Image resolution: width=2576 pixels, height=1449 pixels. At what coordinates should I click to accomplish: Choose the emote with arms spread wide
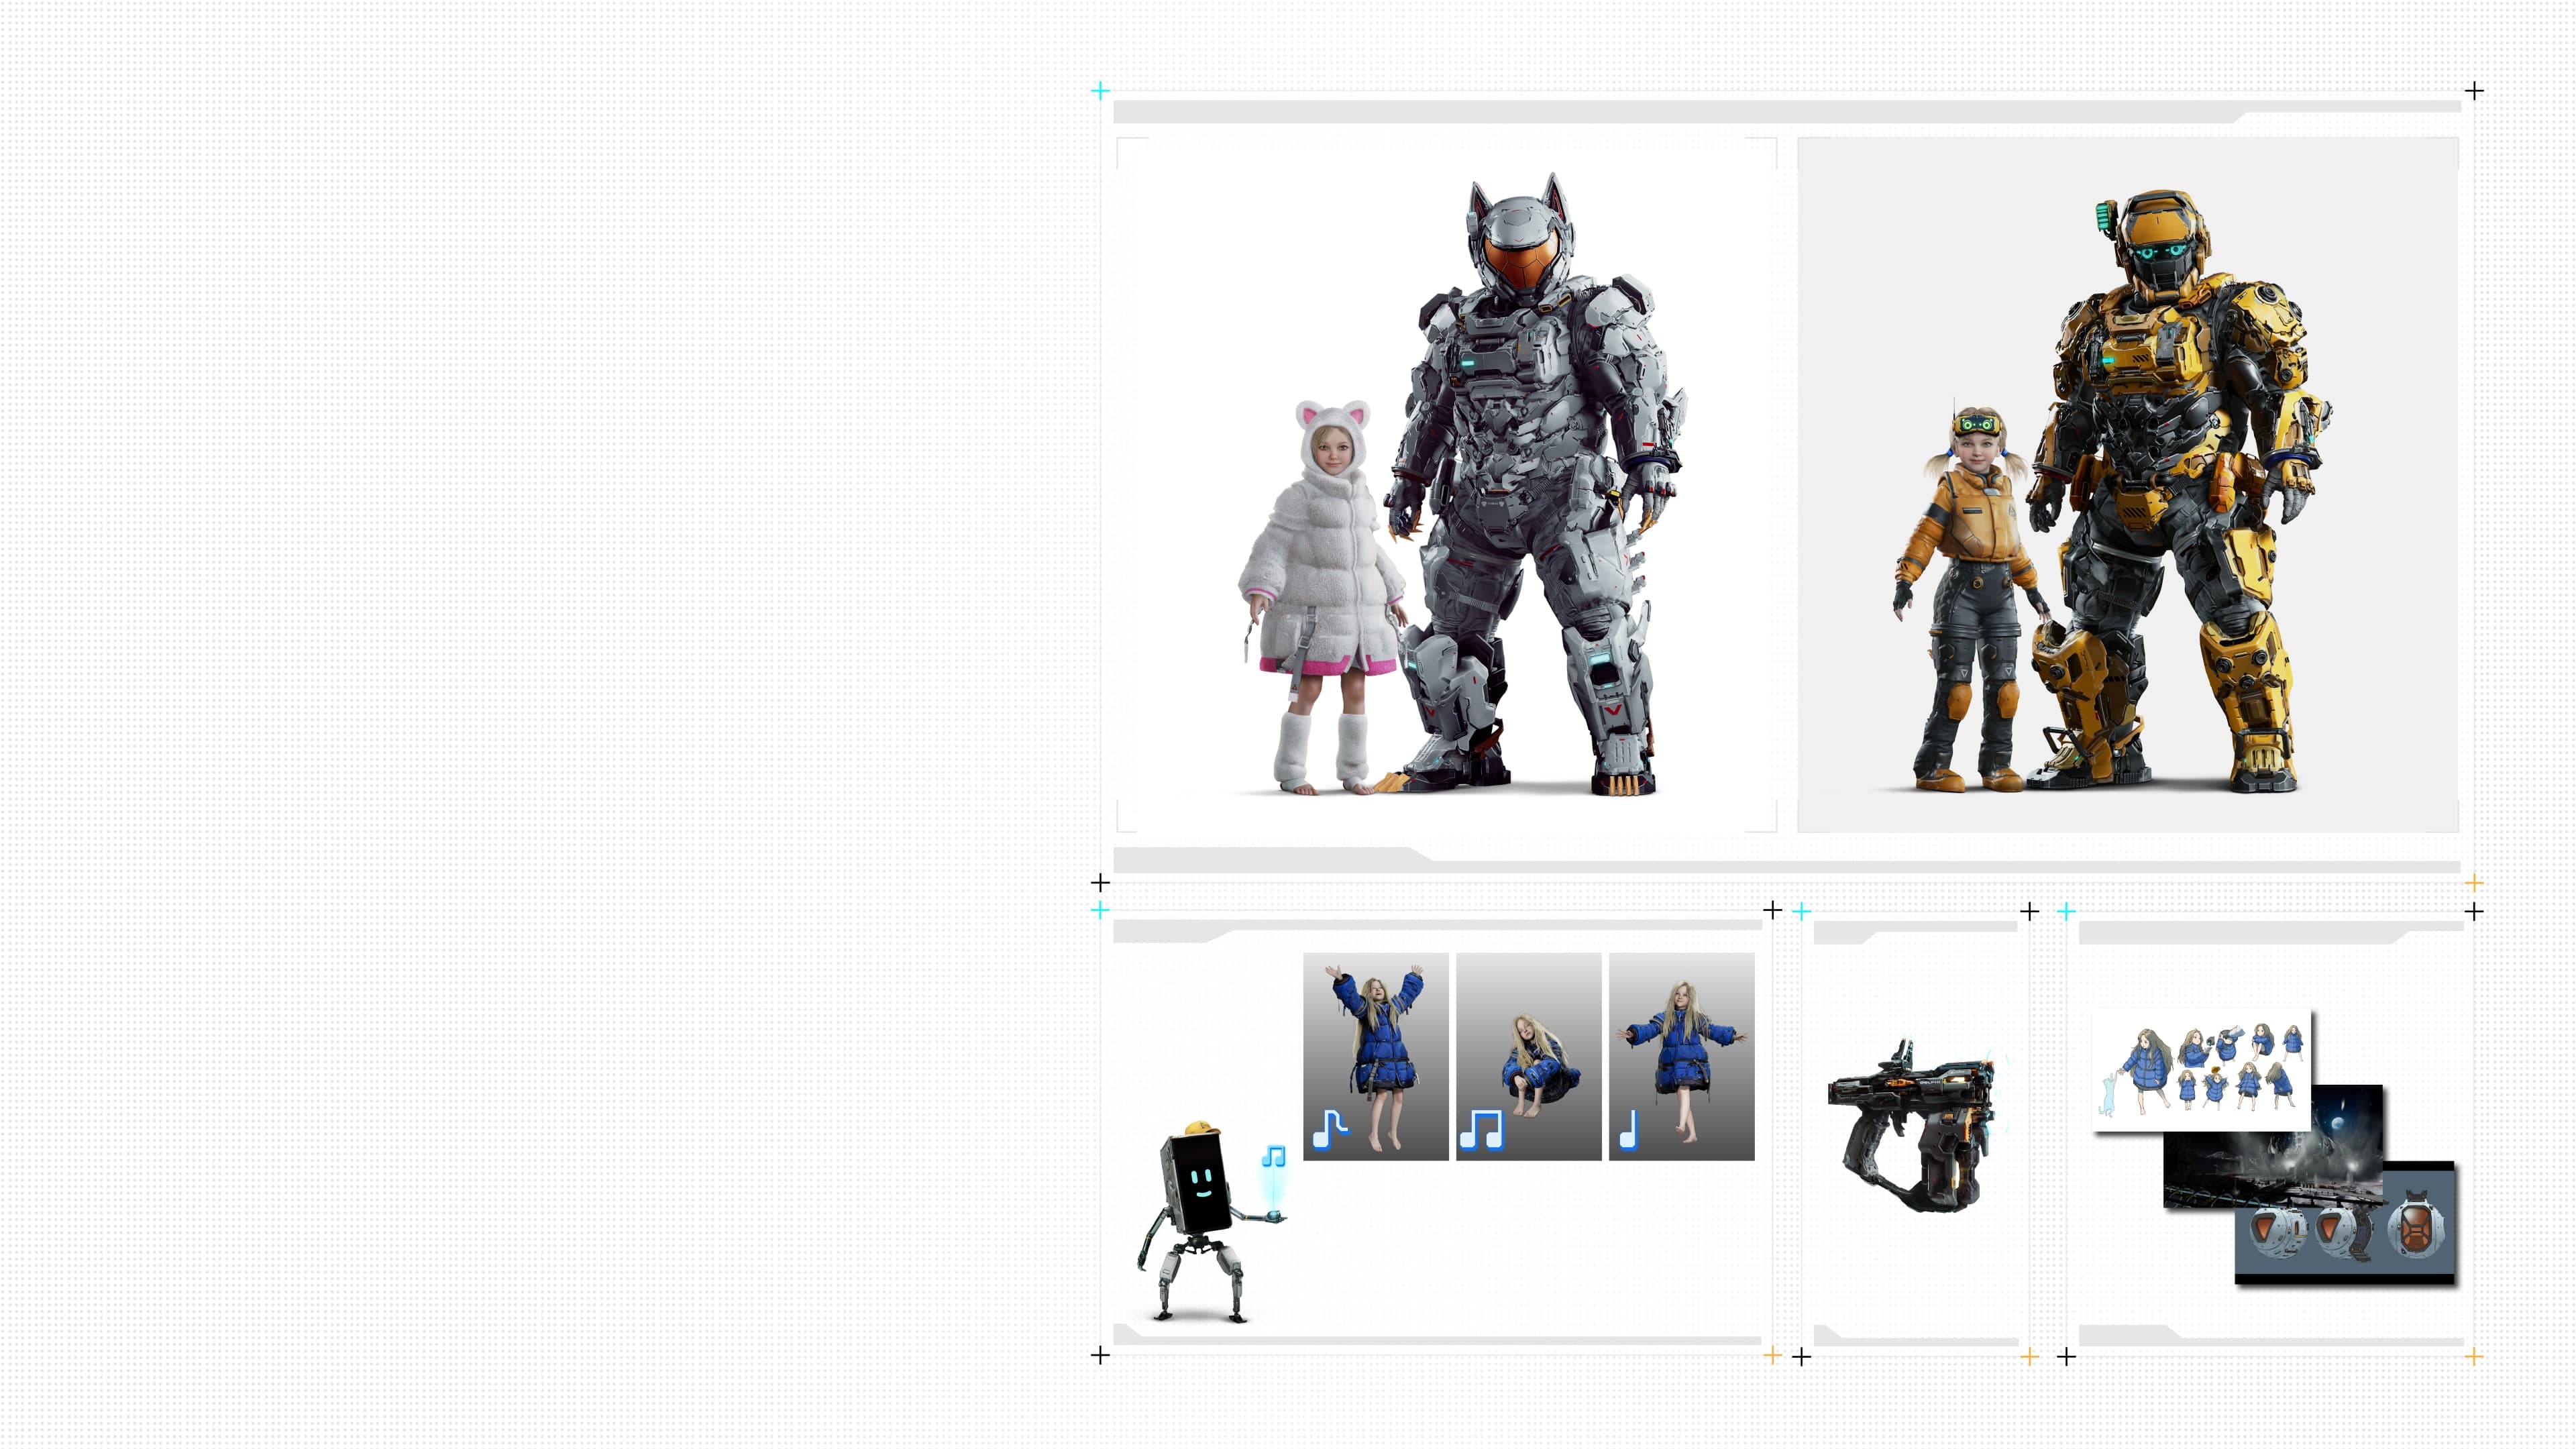click(1682, 1057)
